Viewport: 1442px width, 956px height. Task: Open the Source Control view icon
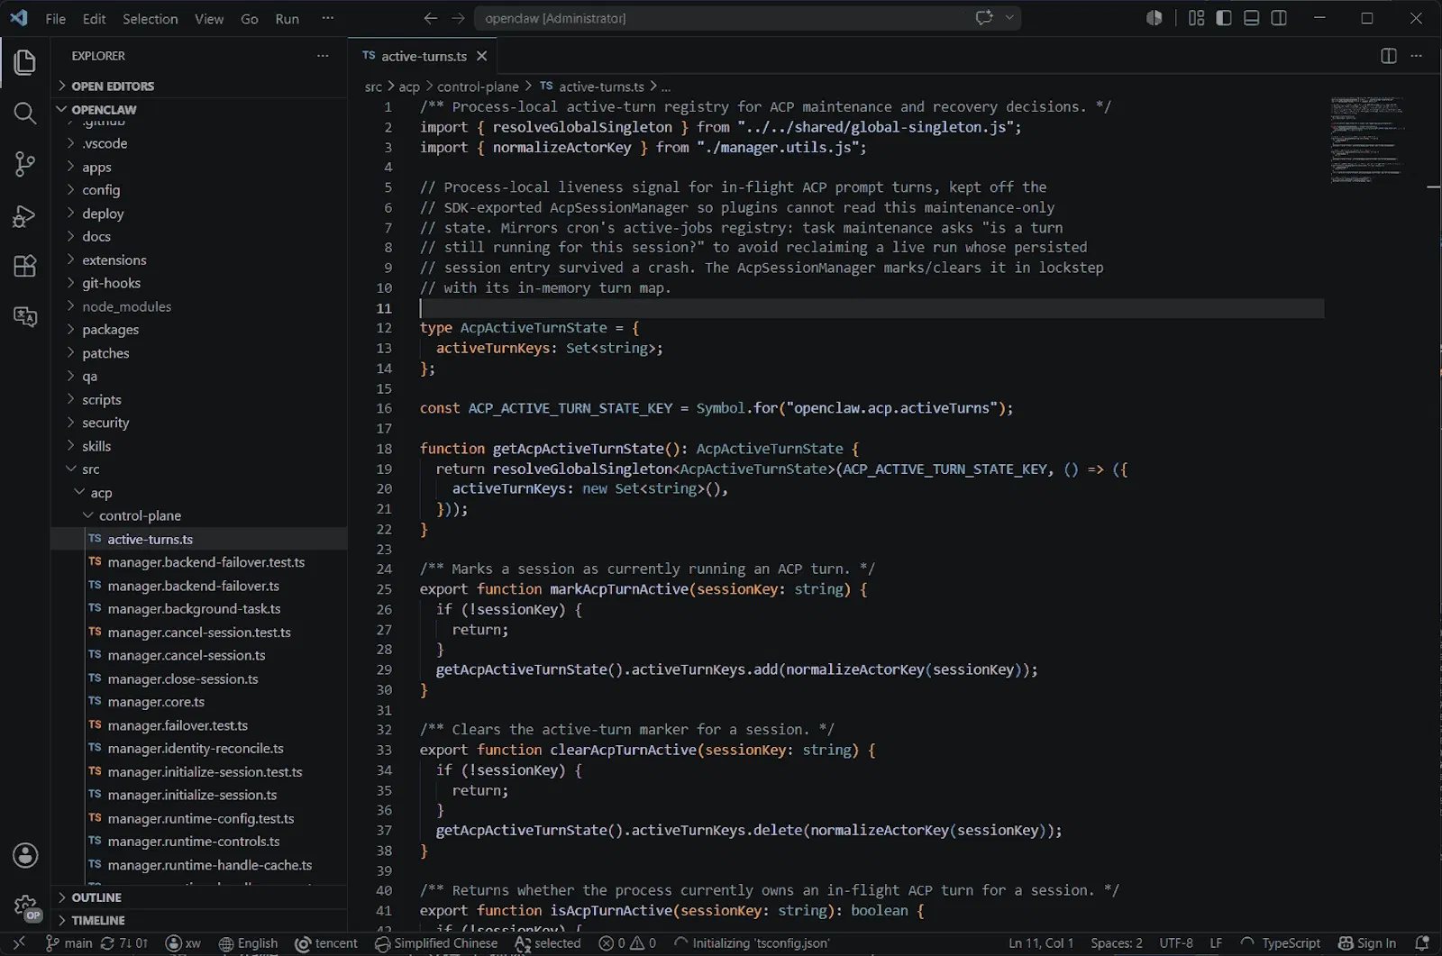point(25,164)
